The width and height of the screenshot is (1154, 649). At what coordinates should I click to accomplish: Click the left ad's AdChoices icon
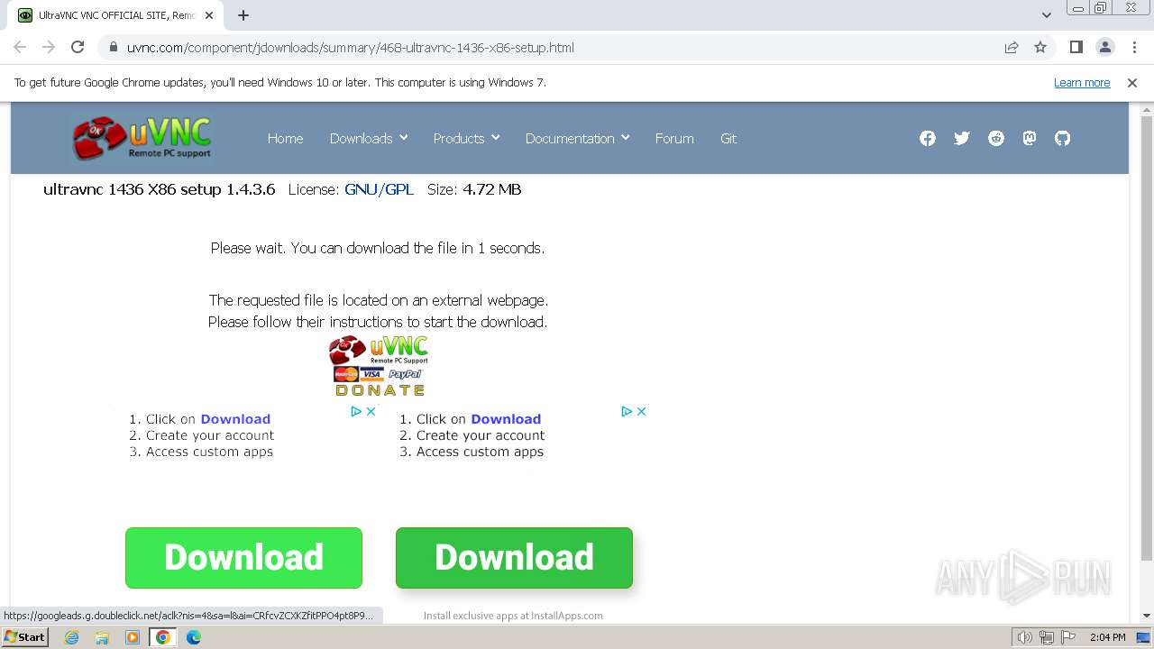[x=356, y=411]
